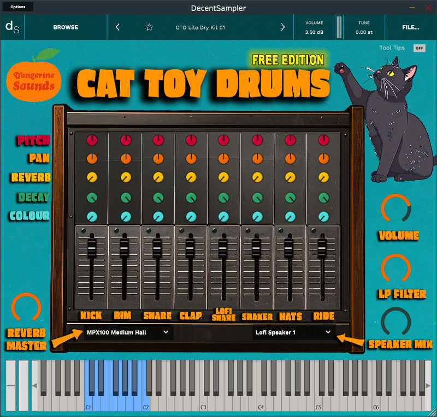Click the RIM pitch knob
437x417 pixels.
point(126,140)
